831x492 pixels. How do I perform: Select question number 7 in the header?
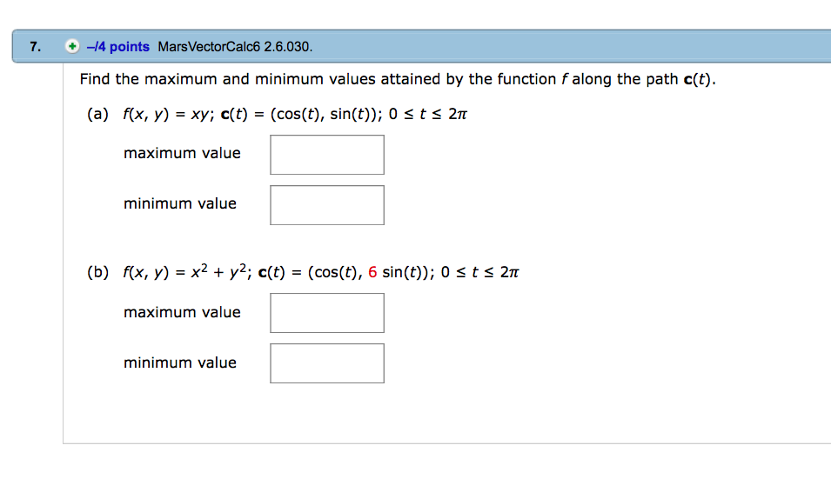pos(35,47)
